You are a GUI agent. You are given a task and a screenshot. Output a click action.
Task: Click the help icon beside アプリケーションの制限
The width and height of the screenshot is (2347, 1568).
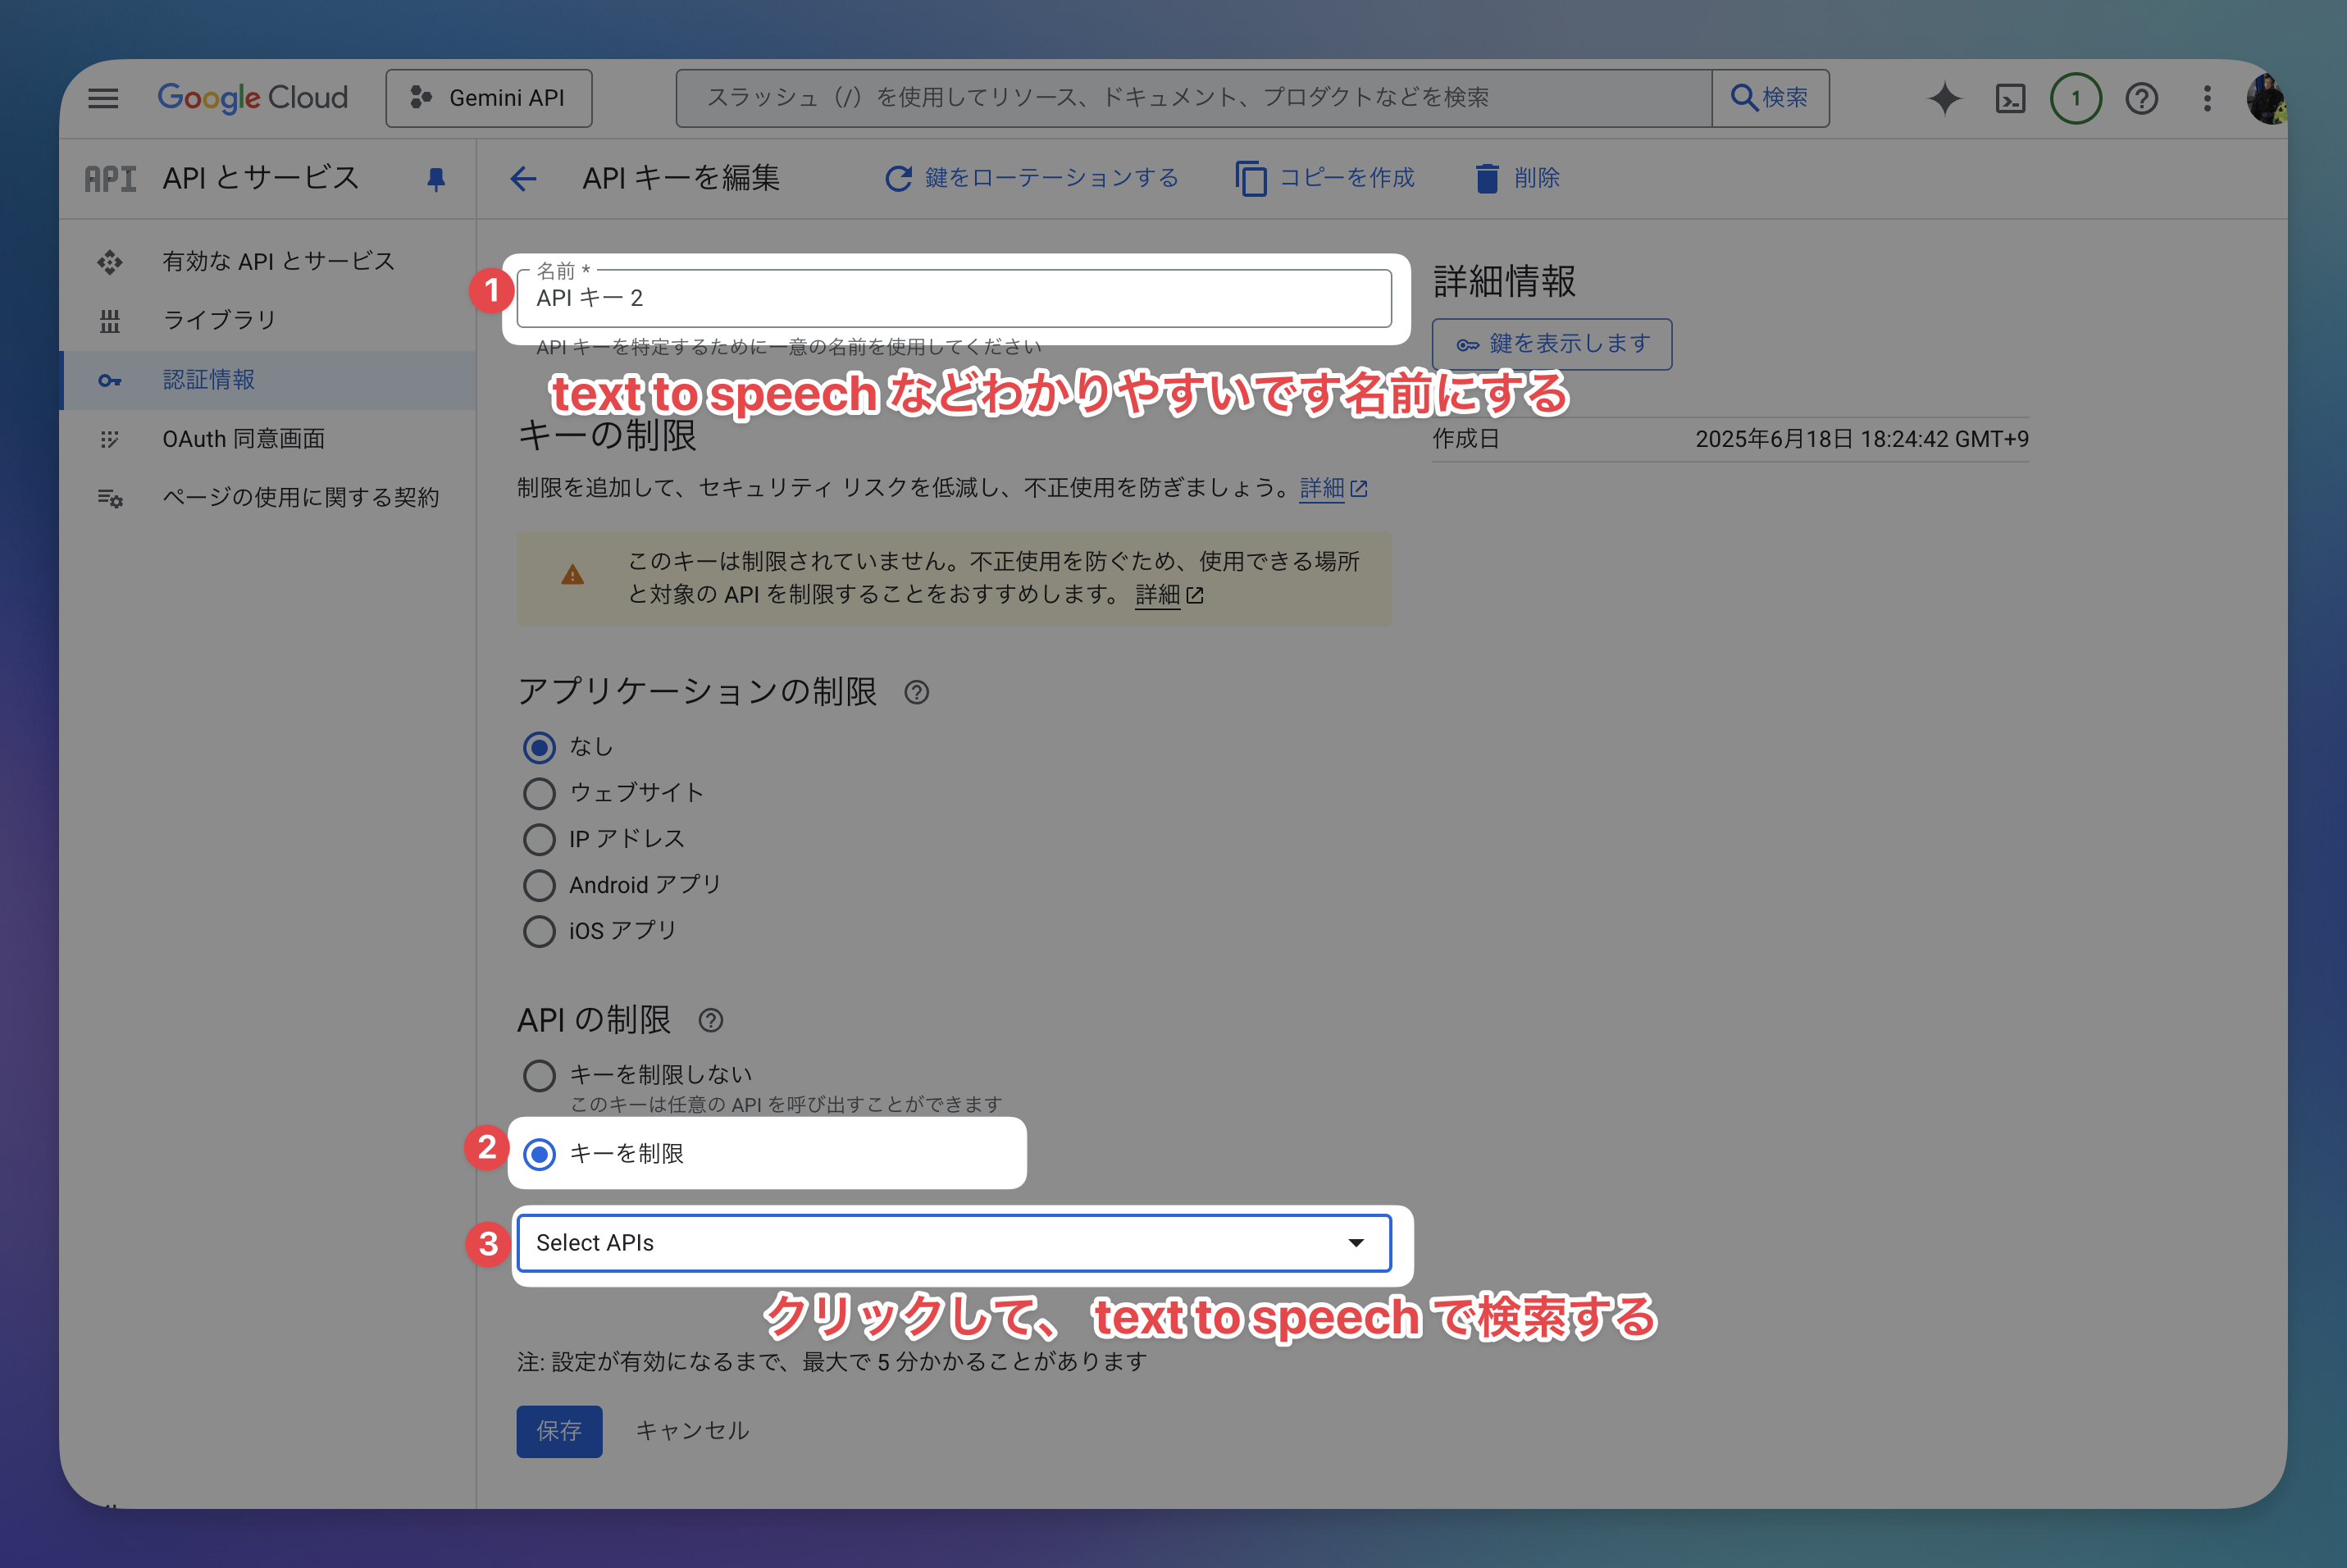[x=916, y=692]
